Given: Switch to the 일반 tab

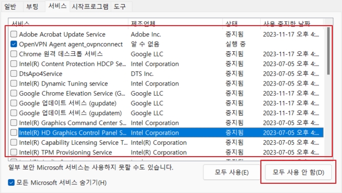Looking at the screenshot, I should [x=10, y=6].
